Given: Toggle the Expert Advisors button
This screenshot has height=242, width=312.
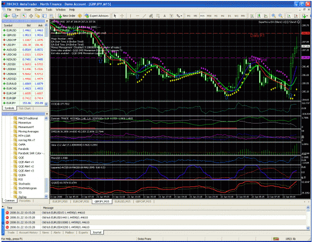Looking at the screenshot, I should point(96,15).
